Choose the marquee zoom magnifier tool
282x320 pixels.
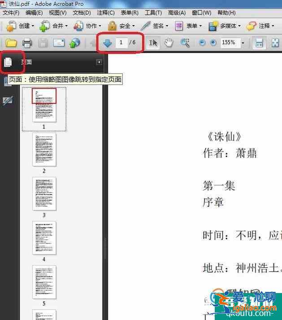[x=185, y=43]
